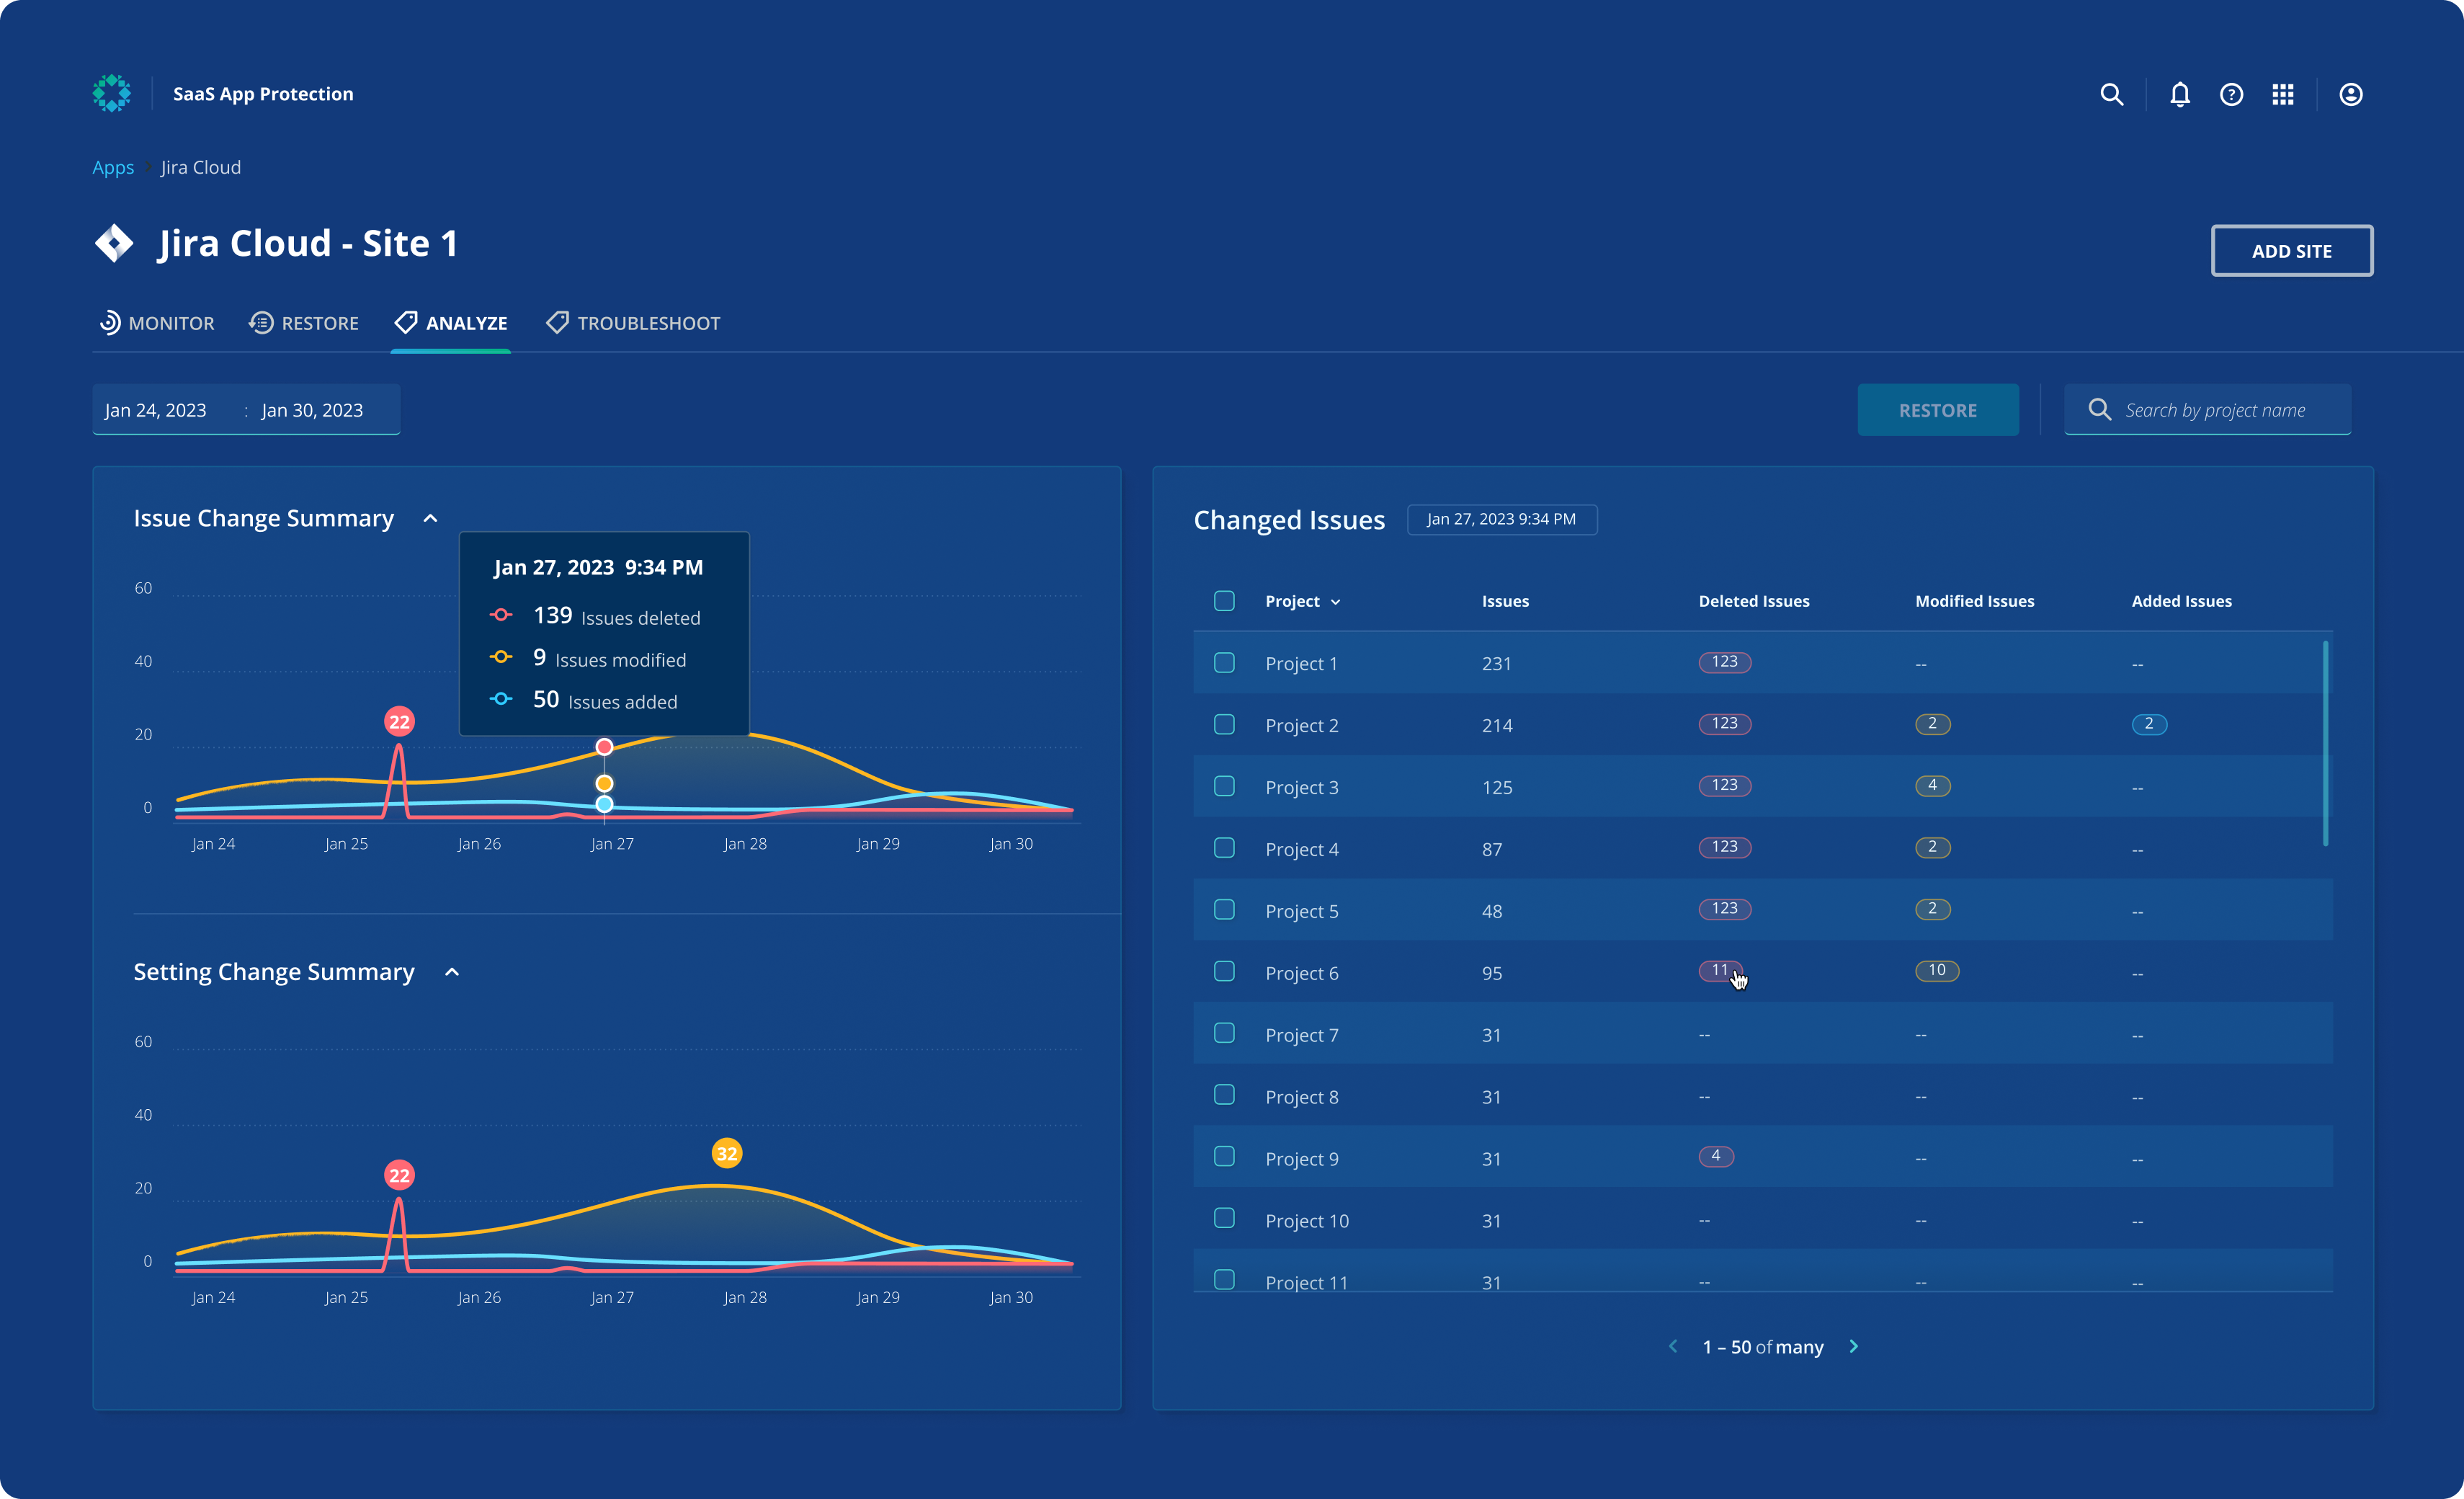Click Project 4 deleted issues badge 123
The height and width of the screenshot is (1499, 2464).
(1724, 848)
